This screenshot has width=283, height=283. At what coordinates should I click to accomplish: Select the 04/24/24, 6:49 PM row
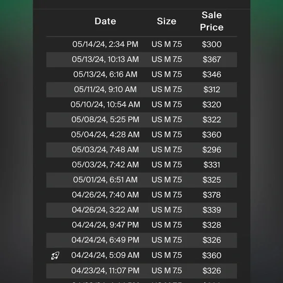(x=141, y=240)
